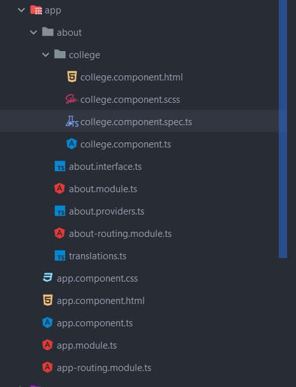Open app.component.html file
The height and width of the screenshot is (387, 296).
(101, 301)
